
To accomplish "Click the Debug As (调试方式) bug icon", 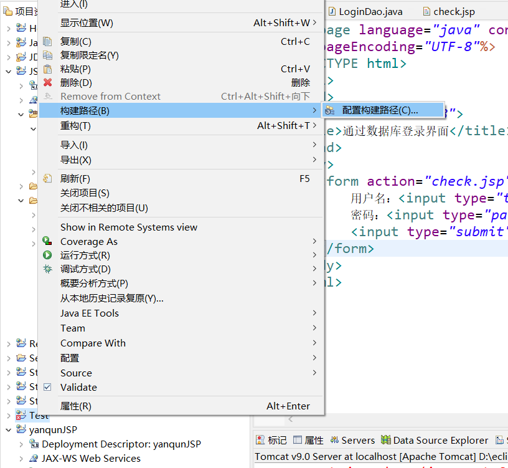I will (x=48, y=269).
